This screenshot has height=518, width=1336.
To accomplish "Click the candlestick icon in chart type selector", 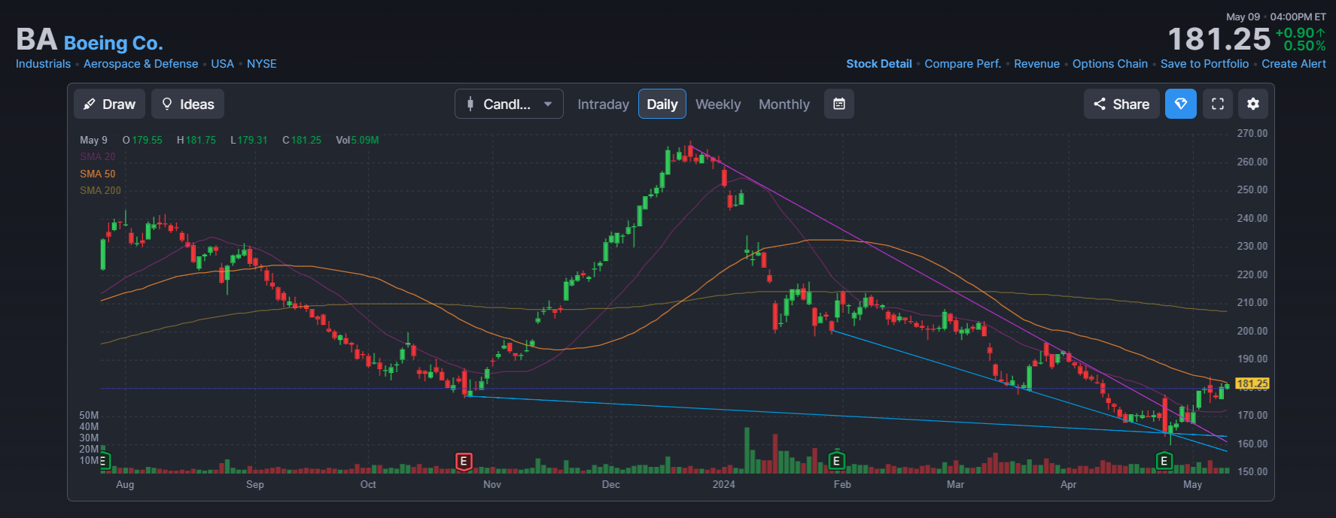I will pos(470,104).
